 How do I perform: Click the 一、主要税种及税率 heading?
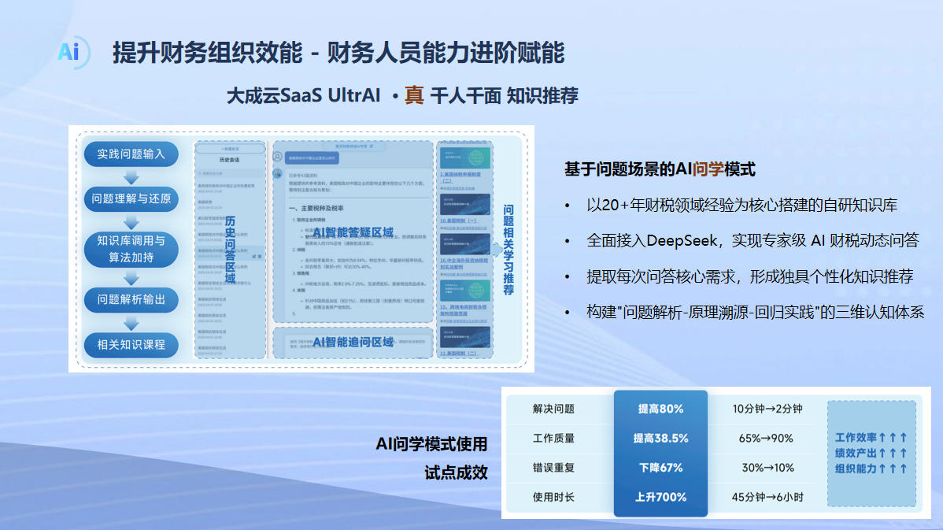(316, 208)
